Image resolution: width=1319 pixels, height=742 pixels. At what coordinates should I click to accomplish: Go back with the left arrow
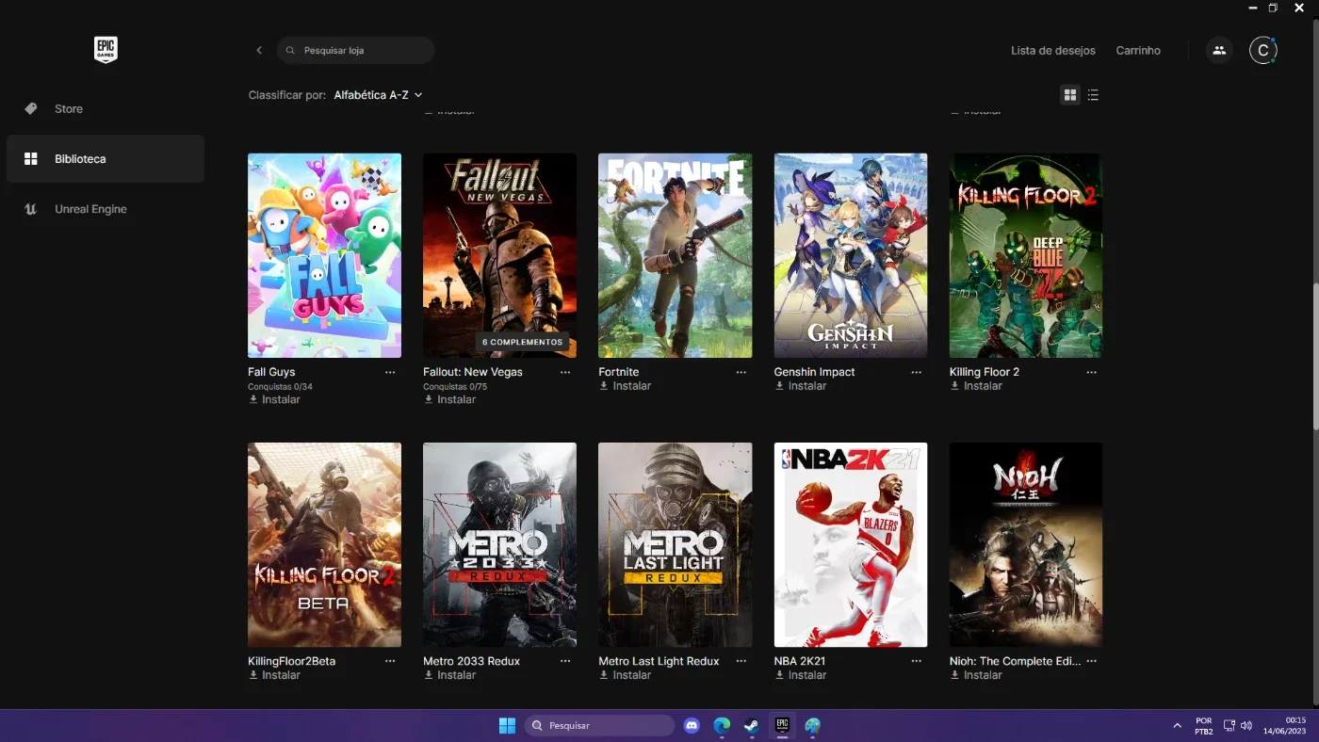click(x=259, y=50)
